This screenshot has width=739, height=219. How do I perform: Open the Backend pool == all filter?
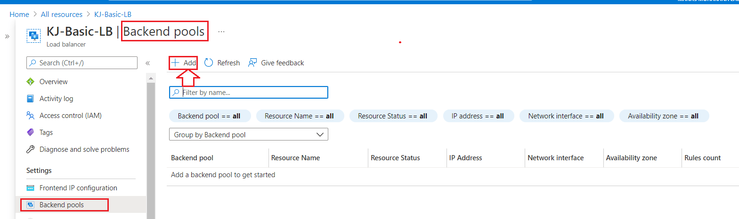tap(209, 116)
